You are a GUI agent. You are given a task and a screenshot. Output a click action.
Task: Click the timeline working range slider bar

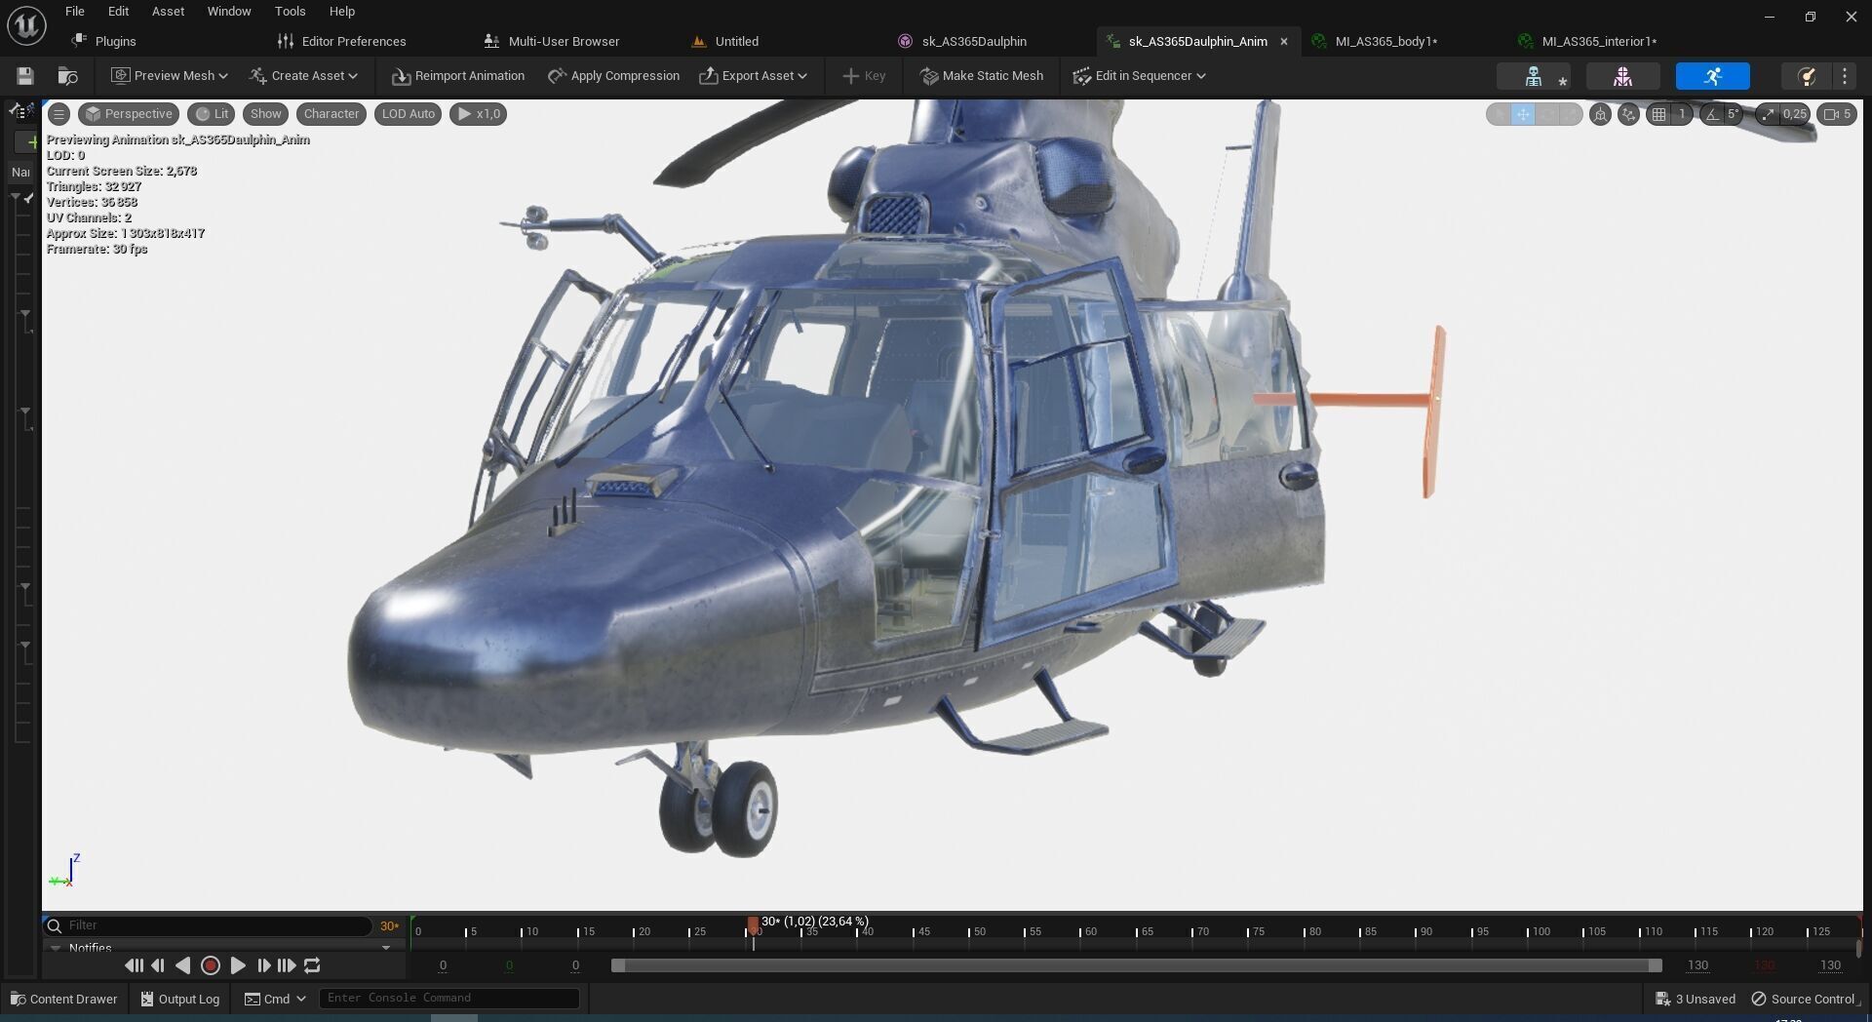click(1136, 965)
